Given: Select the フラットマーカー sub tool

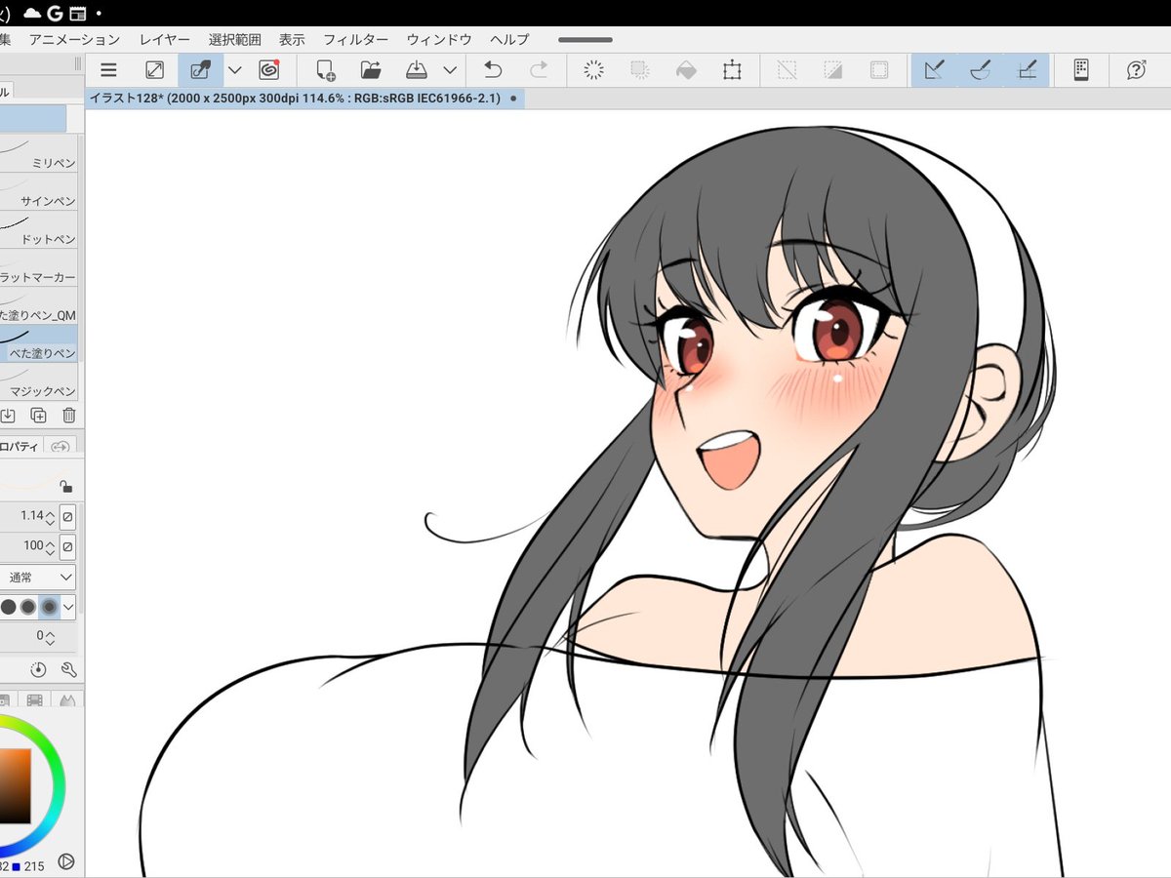Looking at the screenshot, I should [38, 267].
